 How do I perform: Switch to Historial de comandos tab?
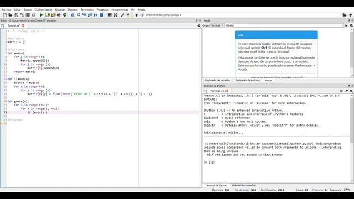244,185
